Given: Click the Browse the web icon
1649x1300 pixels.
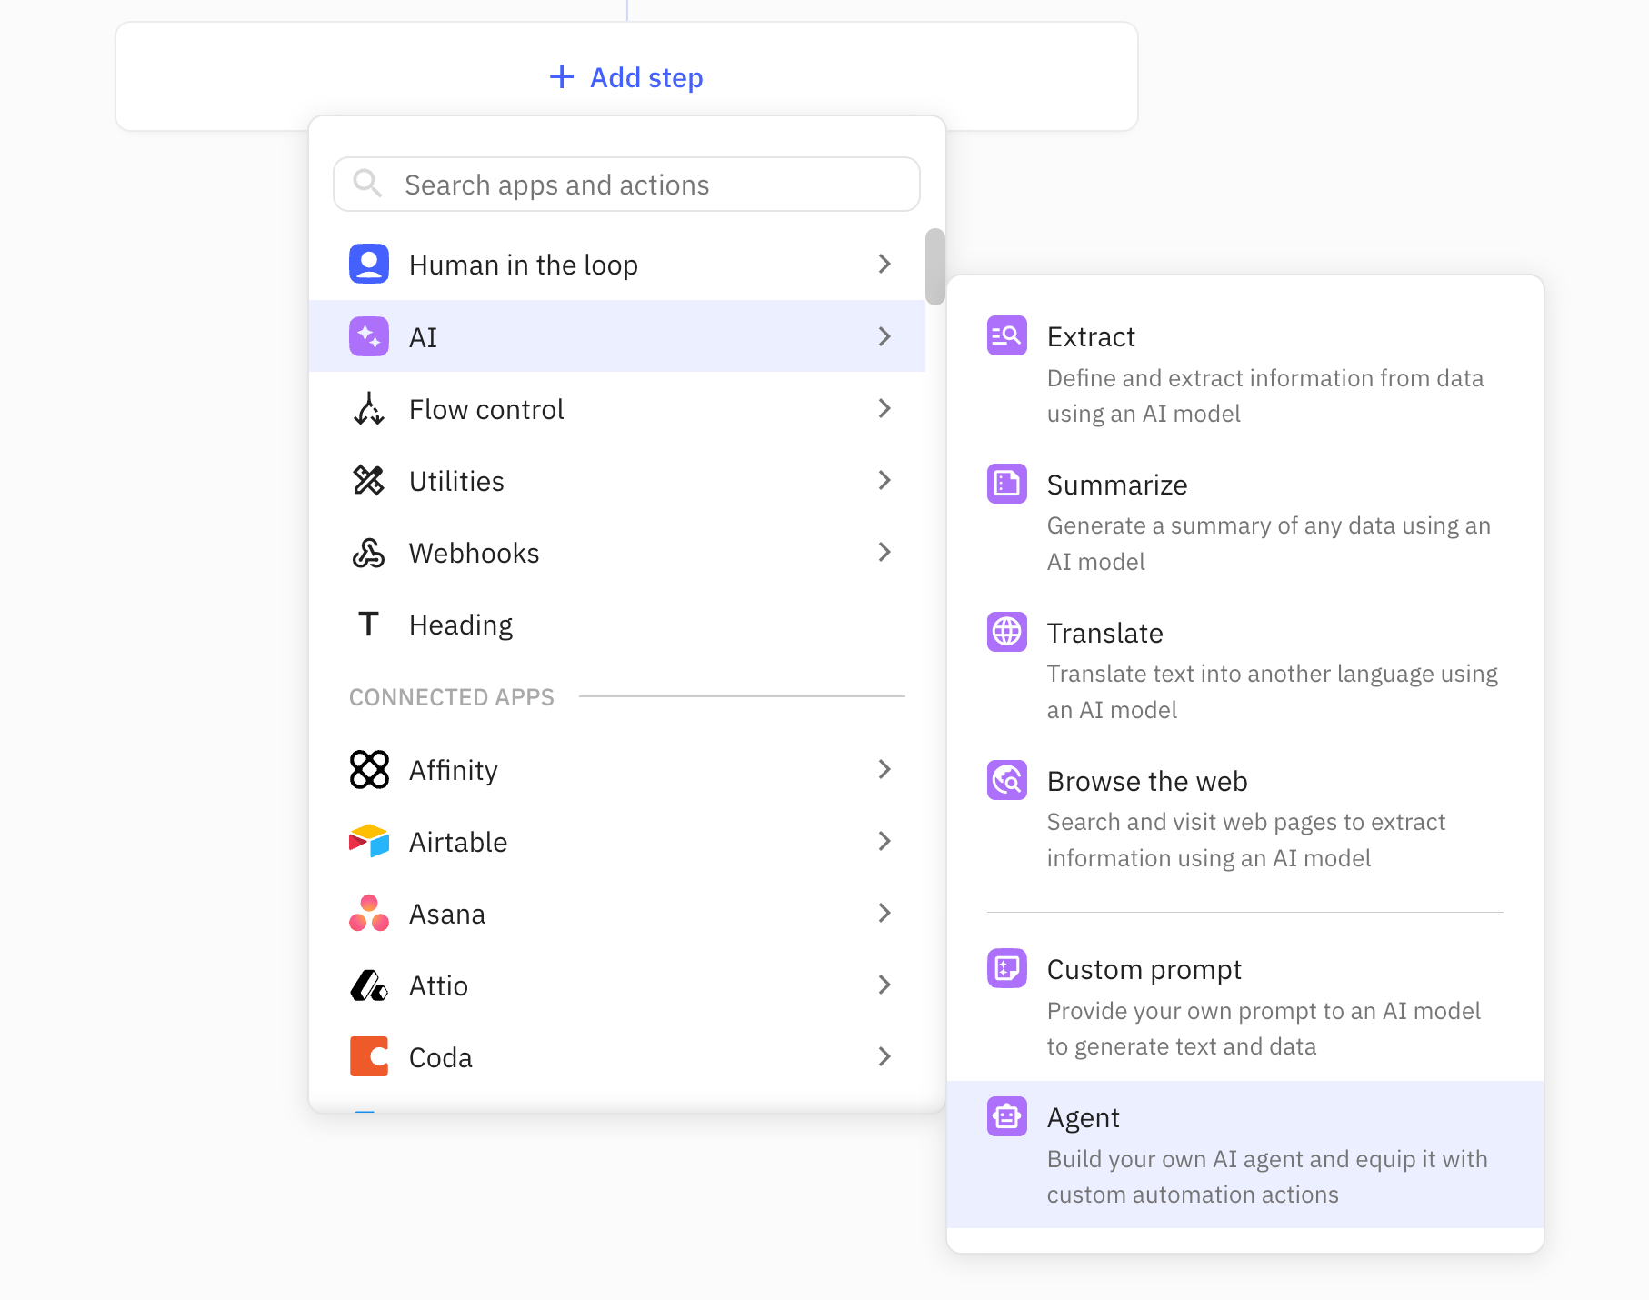Looking at the screenshot, I should point(1007,780).
